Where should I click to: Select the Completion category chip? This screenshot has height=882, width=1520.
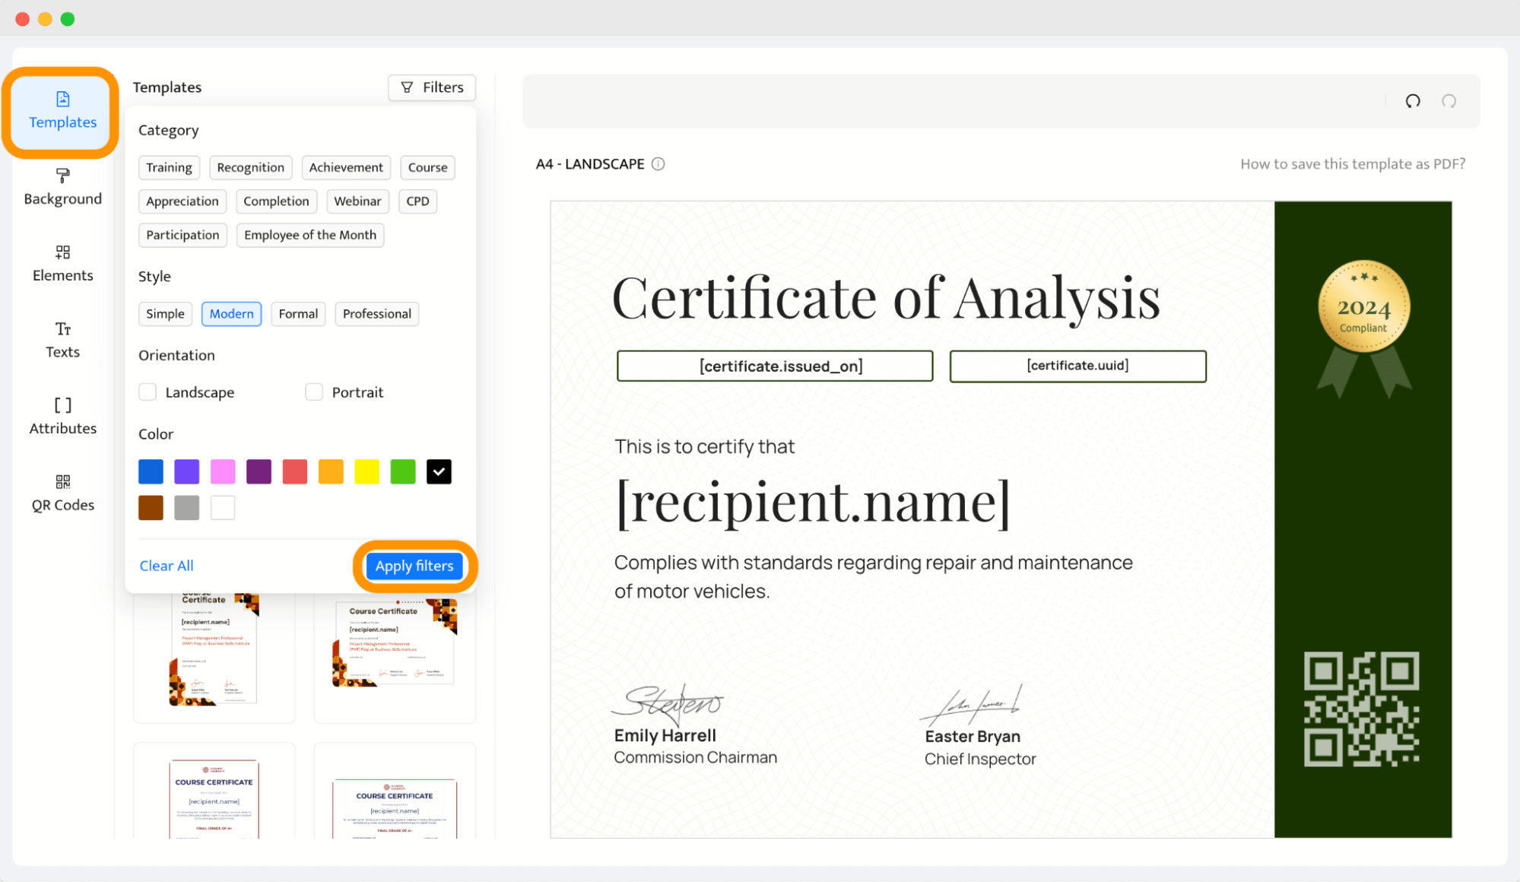point(276,201)
